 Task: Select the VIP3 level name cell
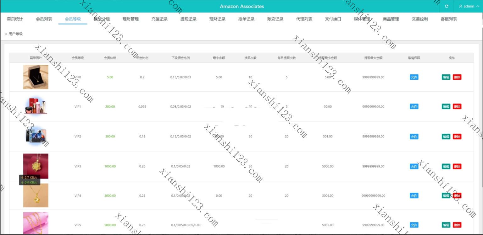78,166
